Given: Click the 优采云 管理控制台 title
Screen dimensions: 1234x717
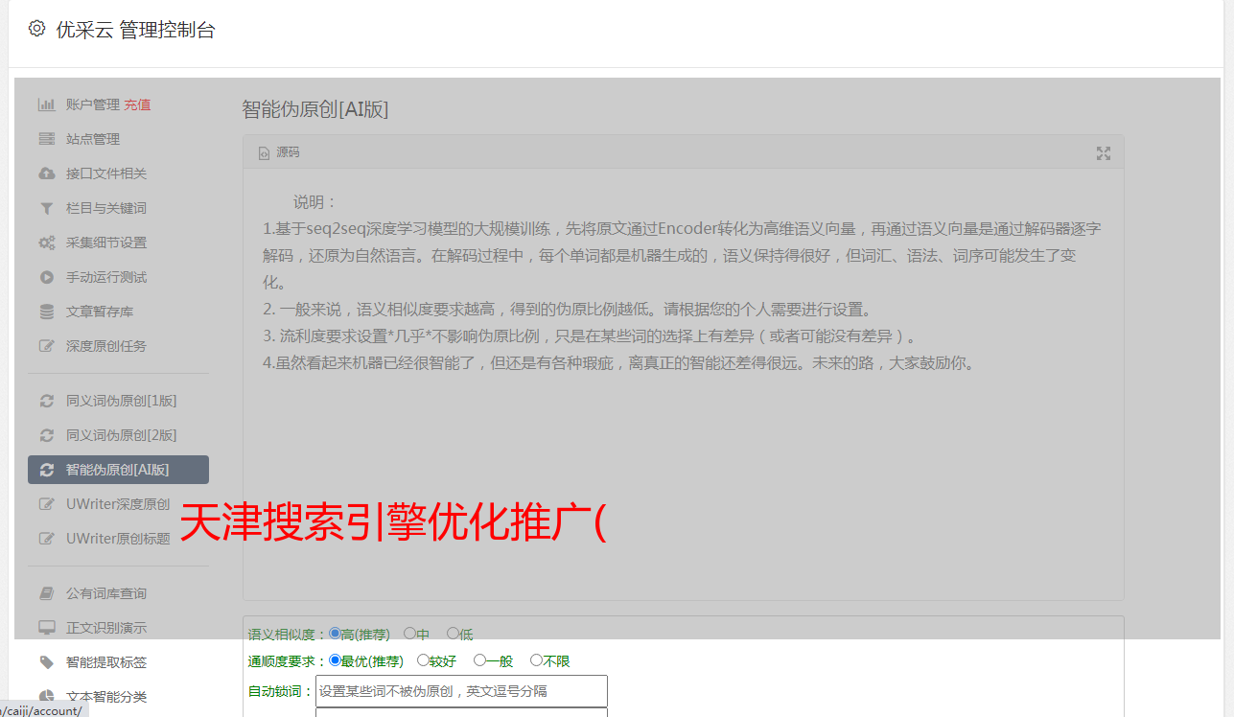Looking at the screenshot, I should click(x=136, y=30).
